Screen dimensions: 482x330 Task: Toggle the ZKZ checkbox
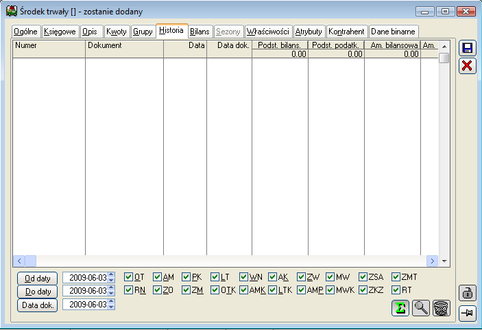pyautogui.click(x=363, y=290)
